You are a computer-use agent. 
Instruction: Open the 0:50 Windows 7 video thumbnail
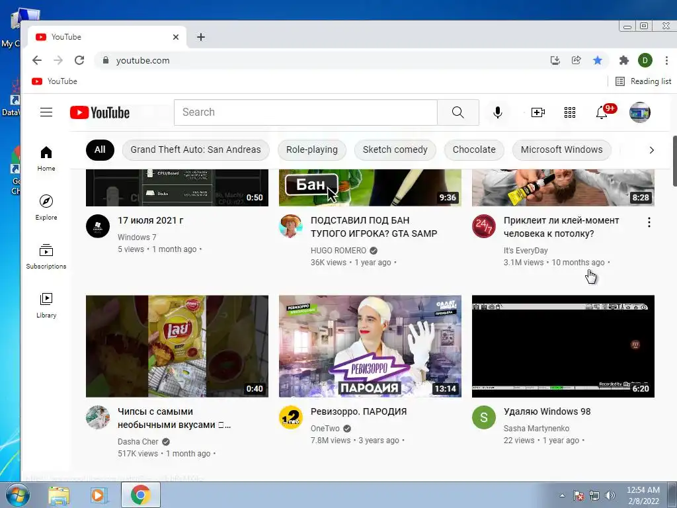click(x=177, y=187)
